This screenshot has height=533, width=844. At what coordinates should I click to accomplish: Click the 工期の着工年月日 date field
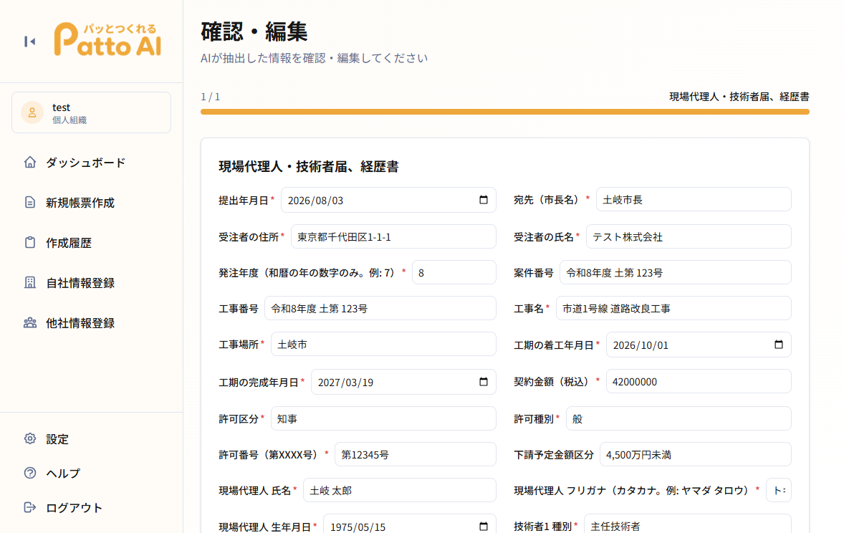click(699, 345)
